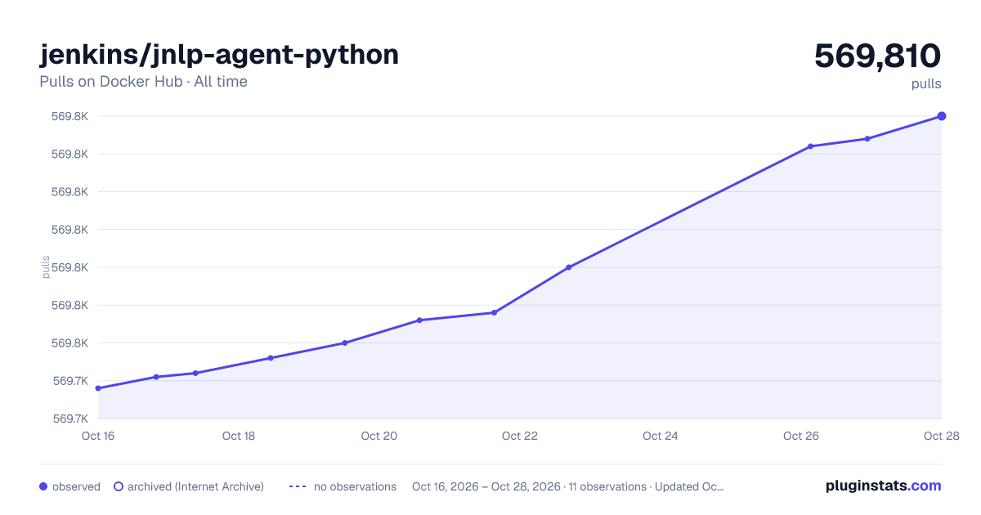The width and height of the screenshot is (981, 515).
Task: Click 'Pulls on Docker Hub · All time' subtitle
Action: pos(143,82)
